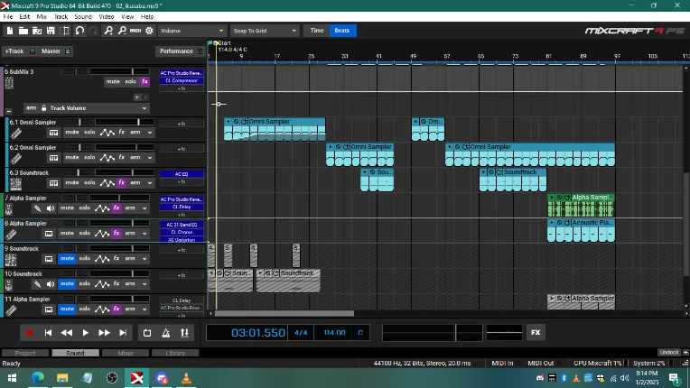Open the 6.1 Omni Sampler instrument icon
The image size is (690, 388).
click(x=16, y=134)
